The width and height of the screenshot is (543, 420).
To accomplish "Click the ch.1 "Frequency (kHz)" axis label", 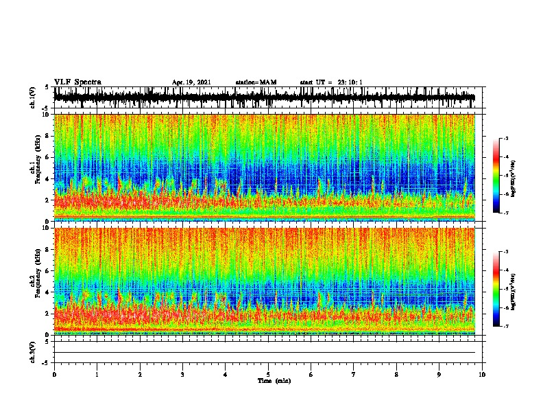I will (x=38, y=160).
